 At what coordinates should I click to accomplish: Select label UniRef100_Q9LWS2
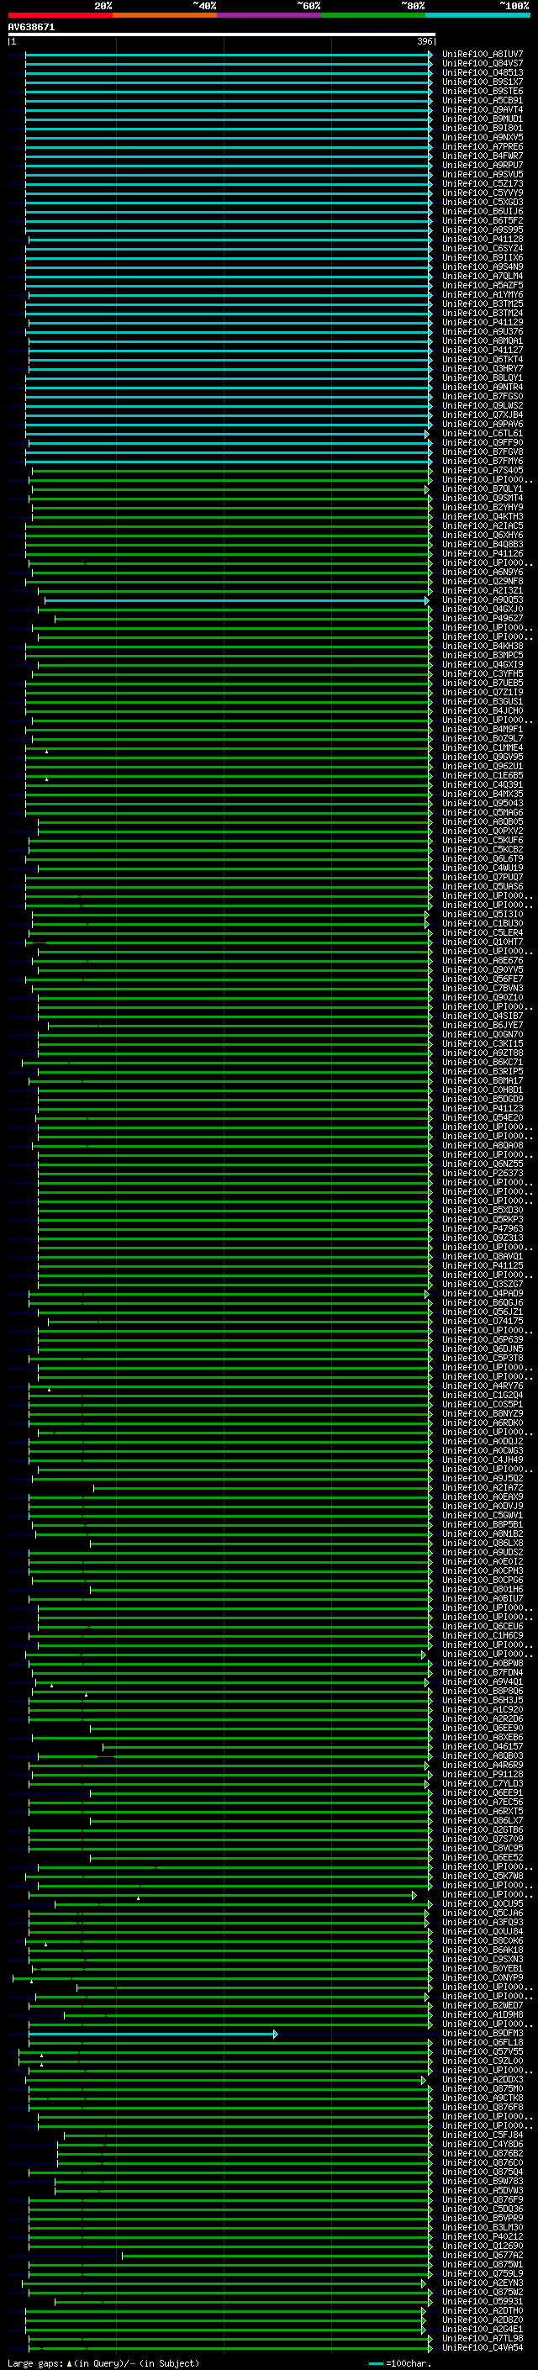(x=483, y=406)
